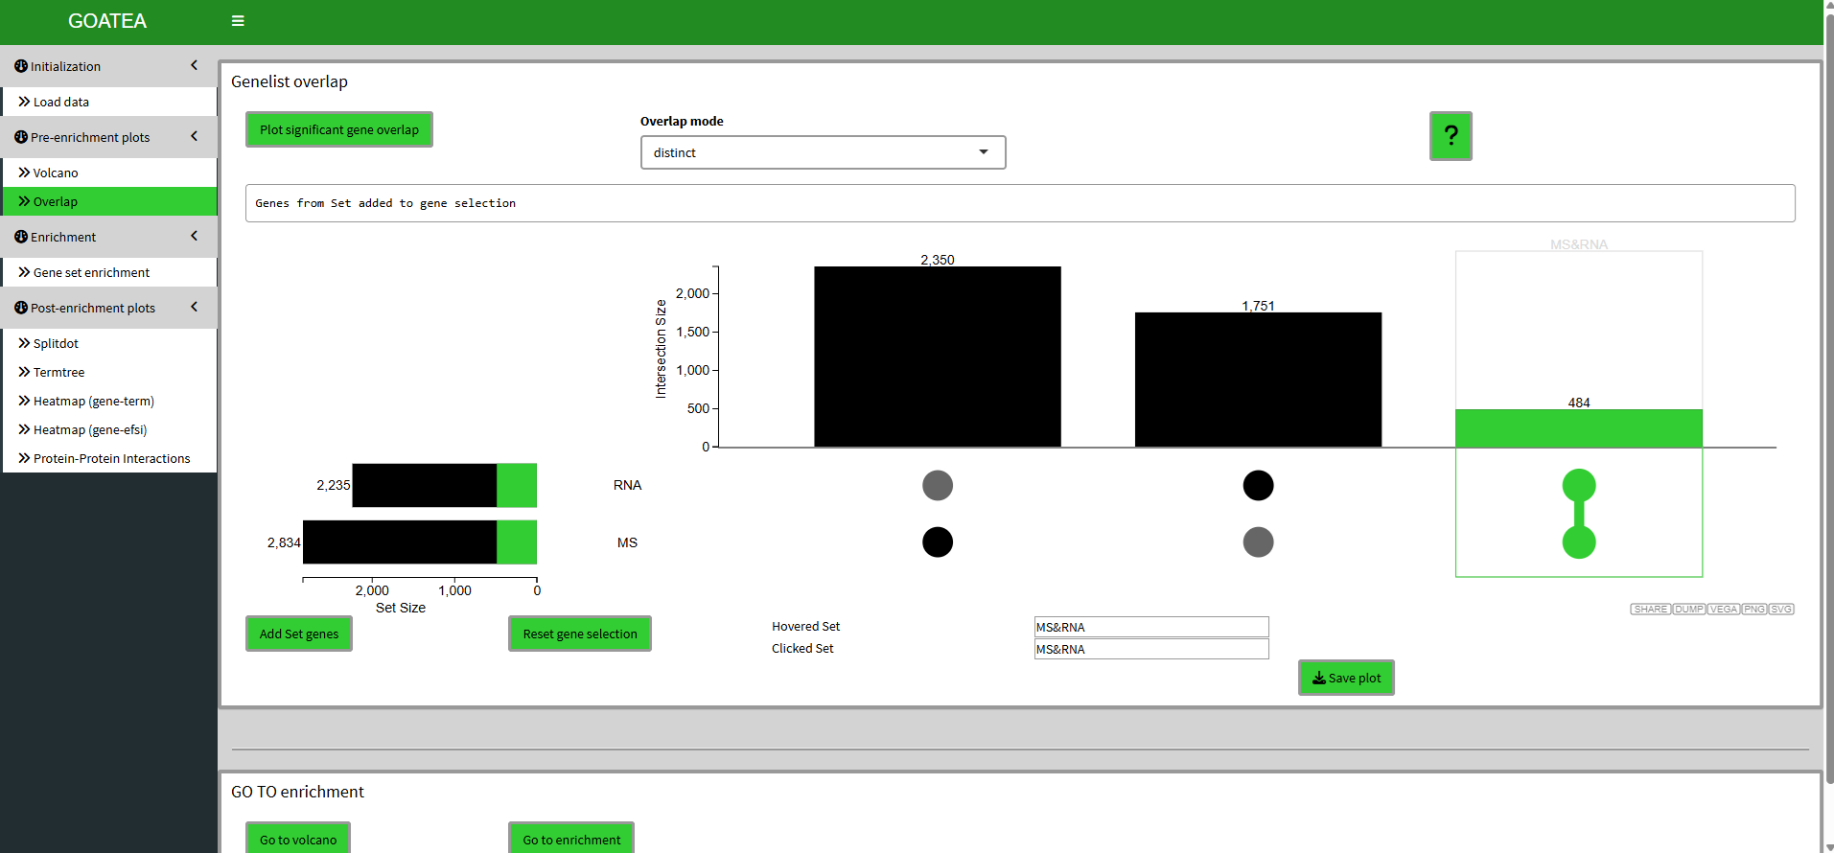
Task: Open Protein-Protein Interactions page
Action: [111, 459]
